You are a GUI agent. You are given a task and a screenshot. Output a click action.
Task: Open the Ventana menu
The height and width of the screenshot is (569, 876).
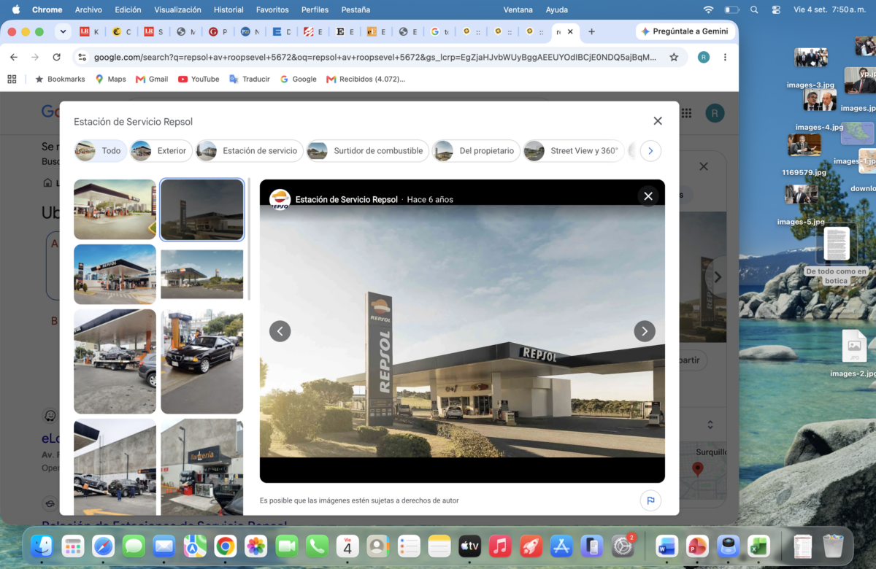click(x=518, y=9)
